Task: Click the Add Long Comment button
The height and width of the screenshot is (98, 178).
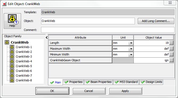Action: pos(156,21)
